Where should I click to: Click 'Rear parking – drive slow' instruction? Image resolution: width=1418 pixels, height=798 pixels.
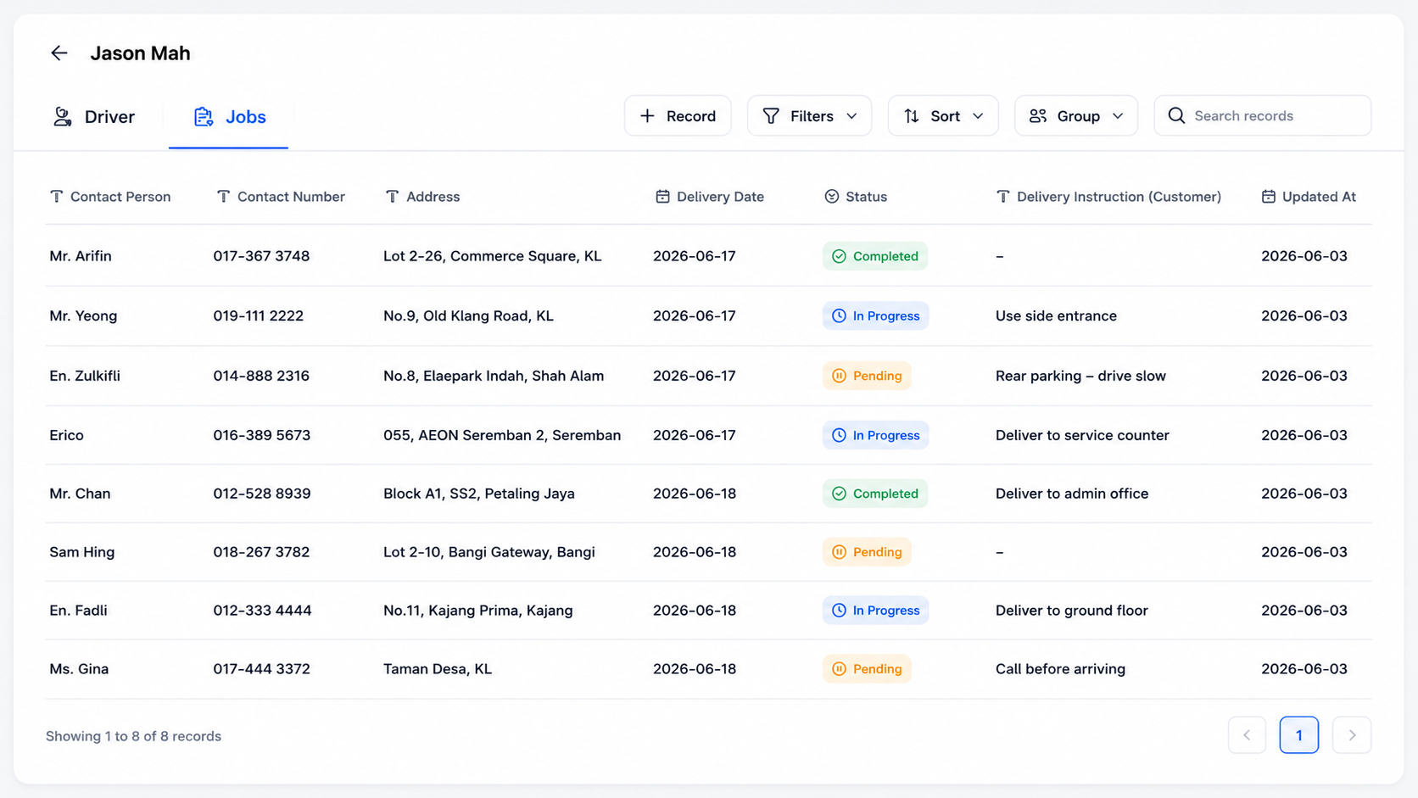(x=1080, y=376)
